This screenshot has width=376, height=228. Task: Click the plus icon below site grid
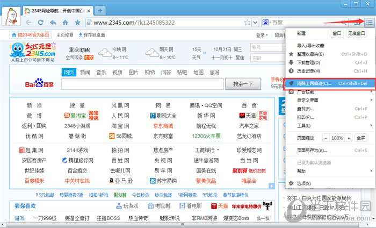pyautogui.click(x=271, y=186)
